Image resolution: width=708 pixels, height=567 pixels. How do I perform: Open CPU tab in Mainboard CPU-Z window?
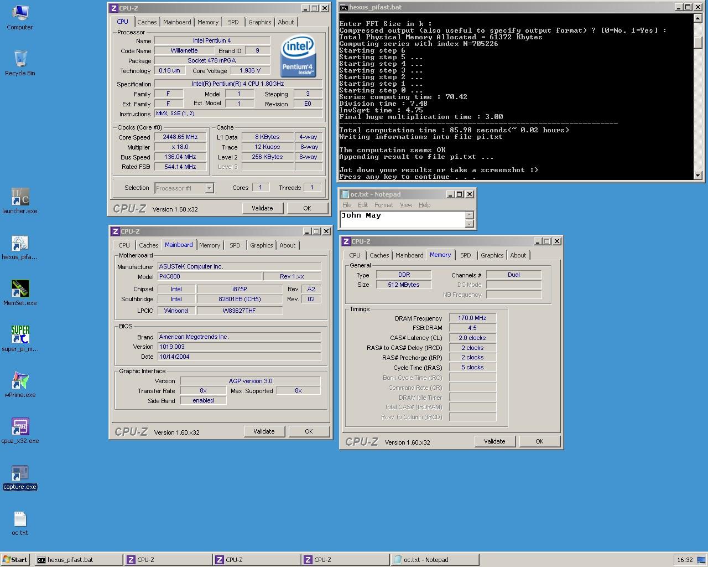point(124,245)
